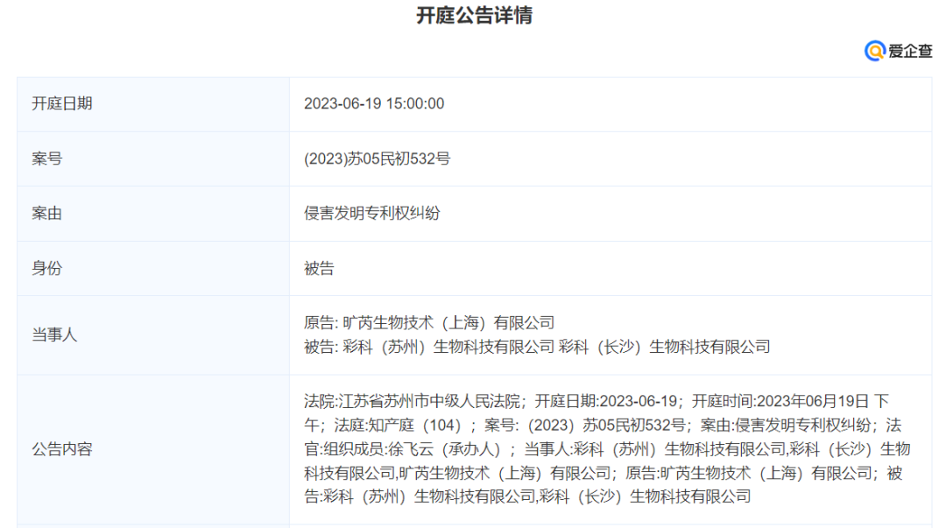
Task: Select the 身份 row label
Action: 47,268
